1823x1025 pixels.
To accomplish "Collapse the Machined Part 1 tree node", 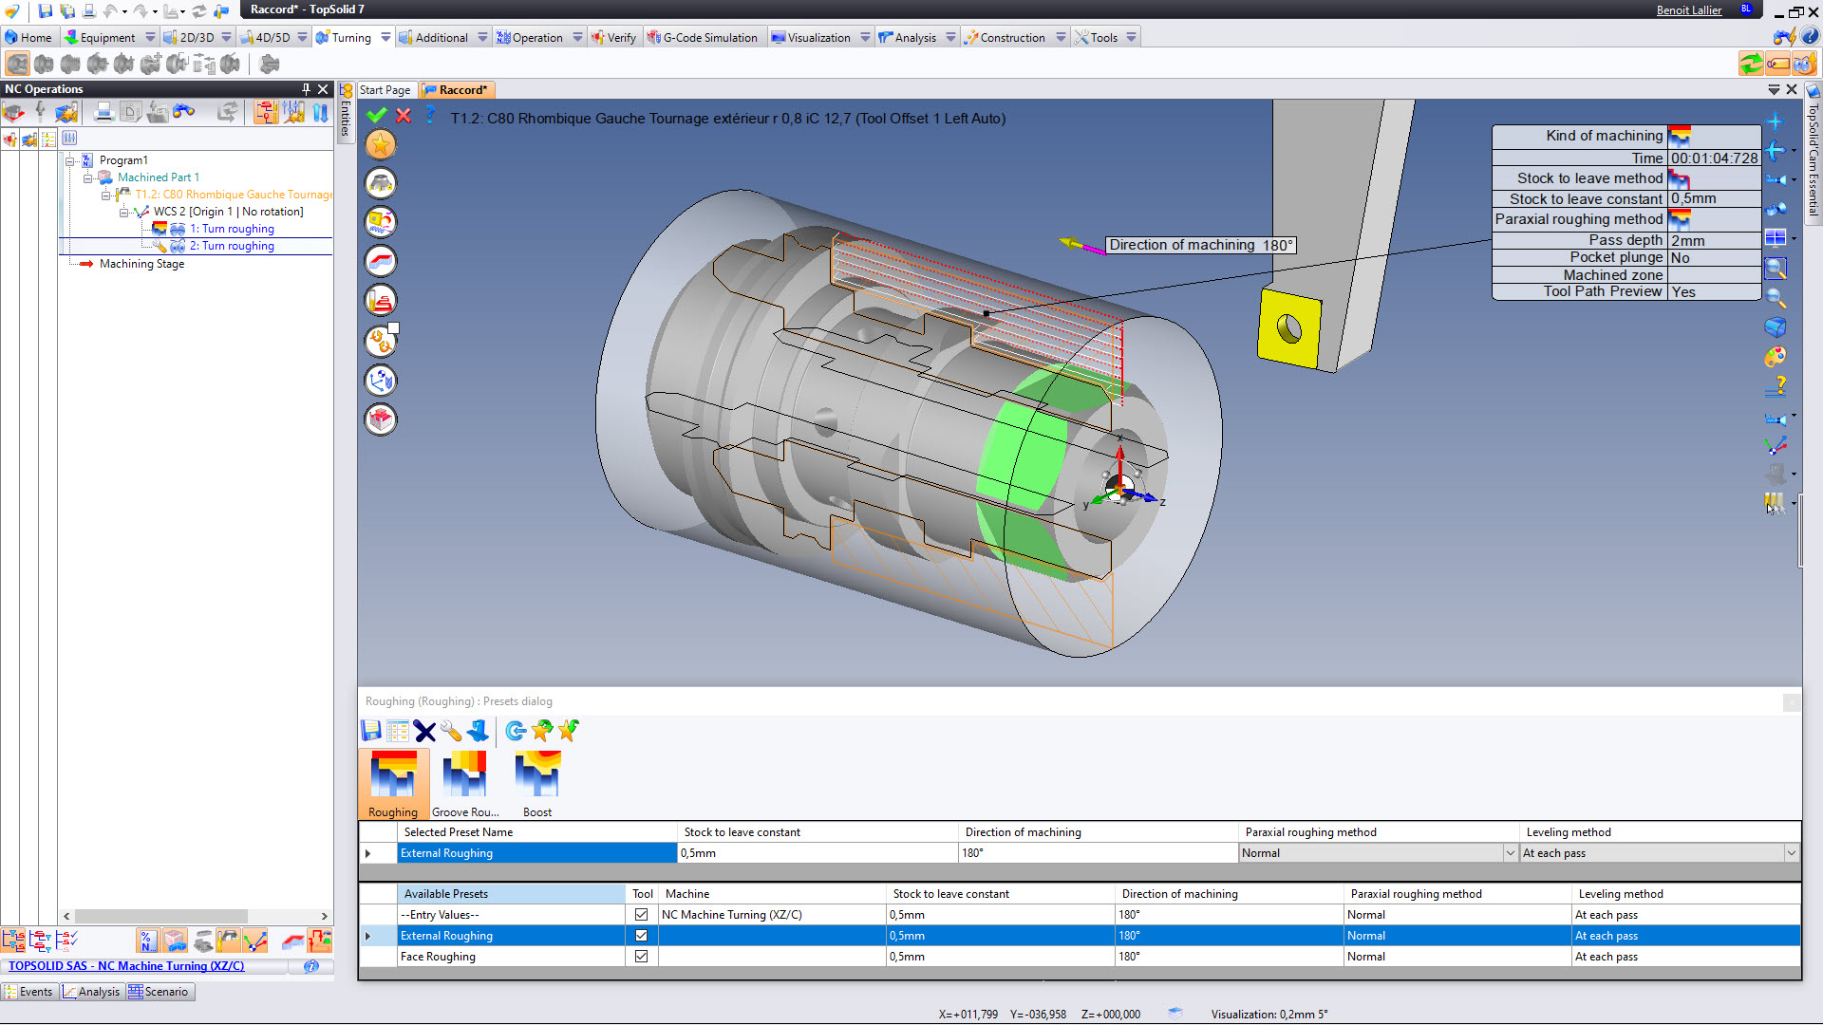I will 88,177.
